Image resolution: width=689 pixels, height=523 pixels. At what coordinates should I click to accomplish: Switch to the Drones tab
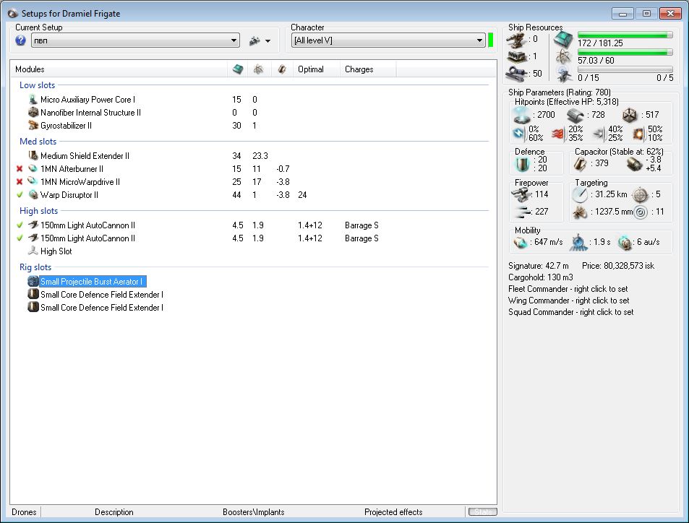click(x=24, y=512)
